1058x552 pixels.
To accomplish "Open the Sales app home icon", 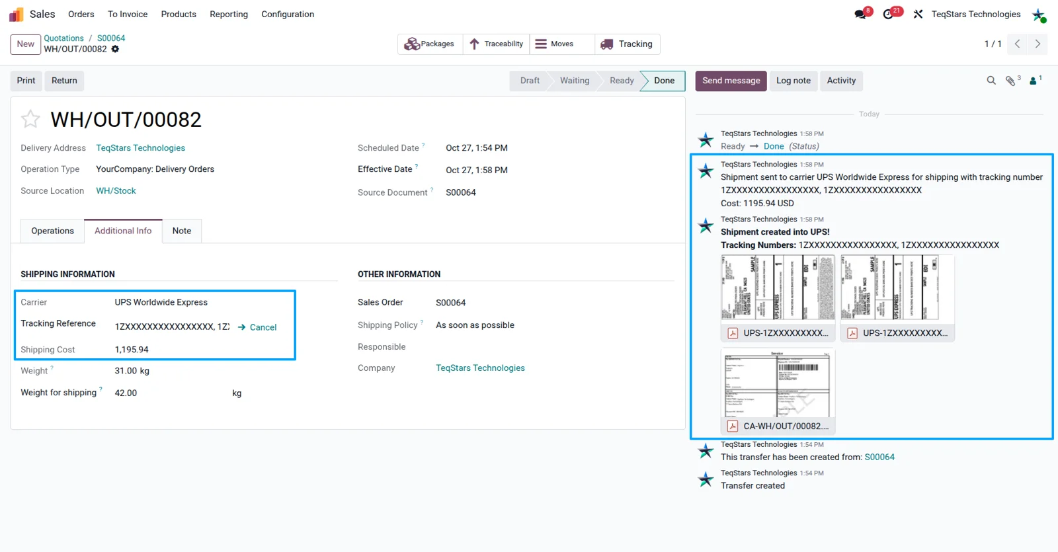I will click(x=16, y=15).
